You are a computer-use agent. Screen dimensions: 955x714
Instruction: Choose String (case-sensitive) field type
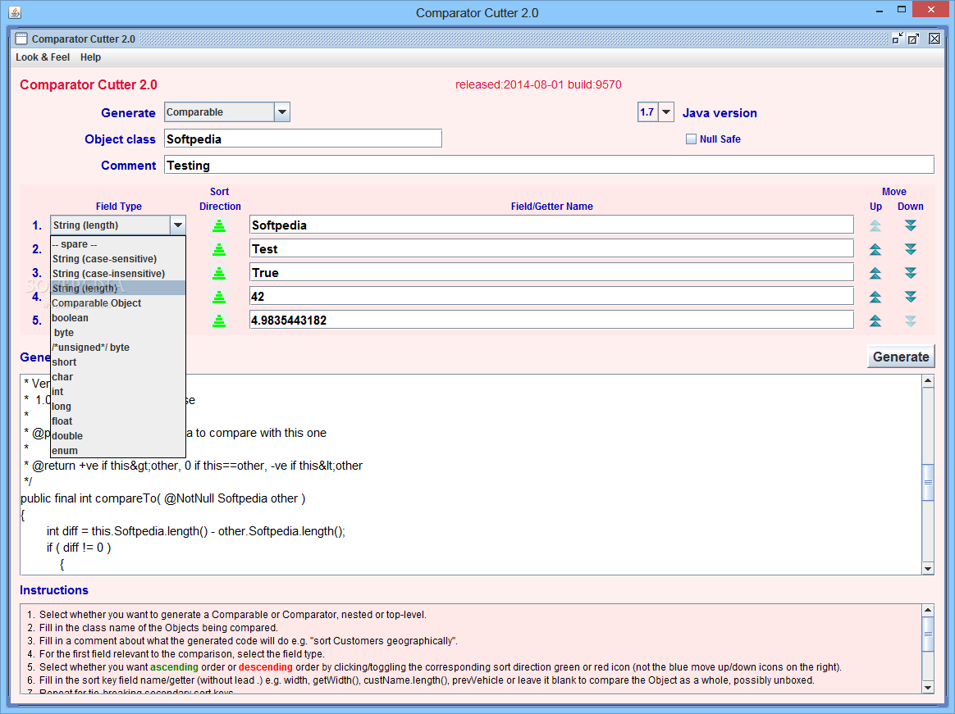click(118, 259)
